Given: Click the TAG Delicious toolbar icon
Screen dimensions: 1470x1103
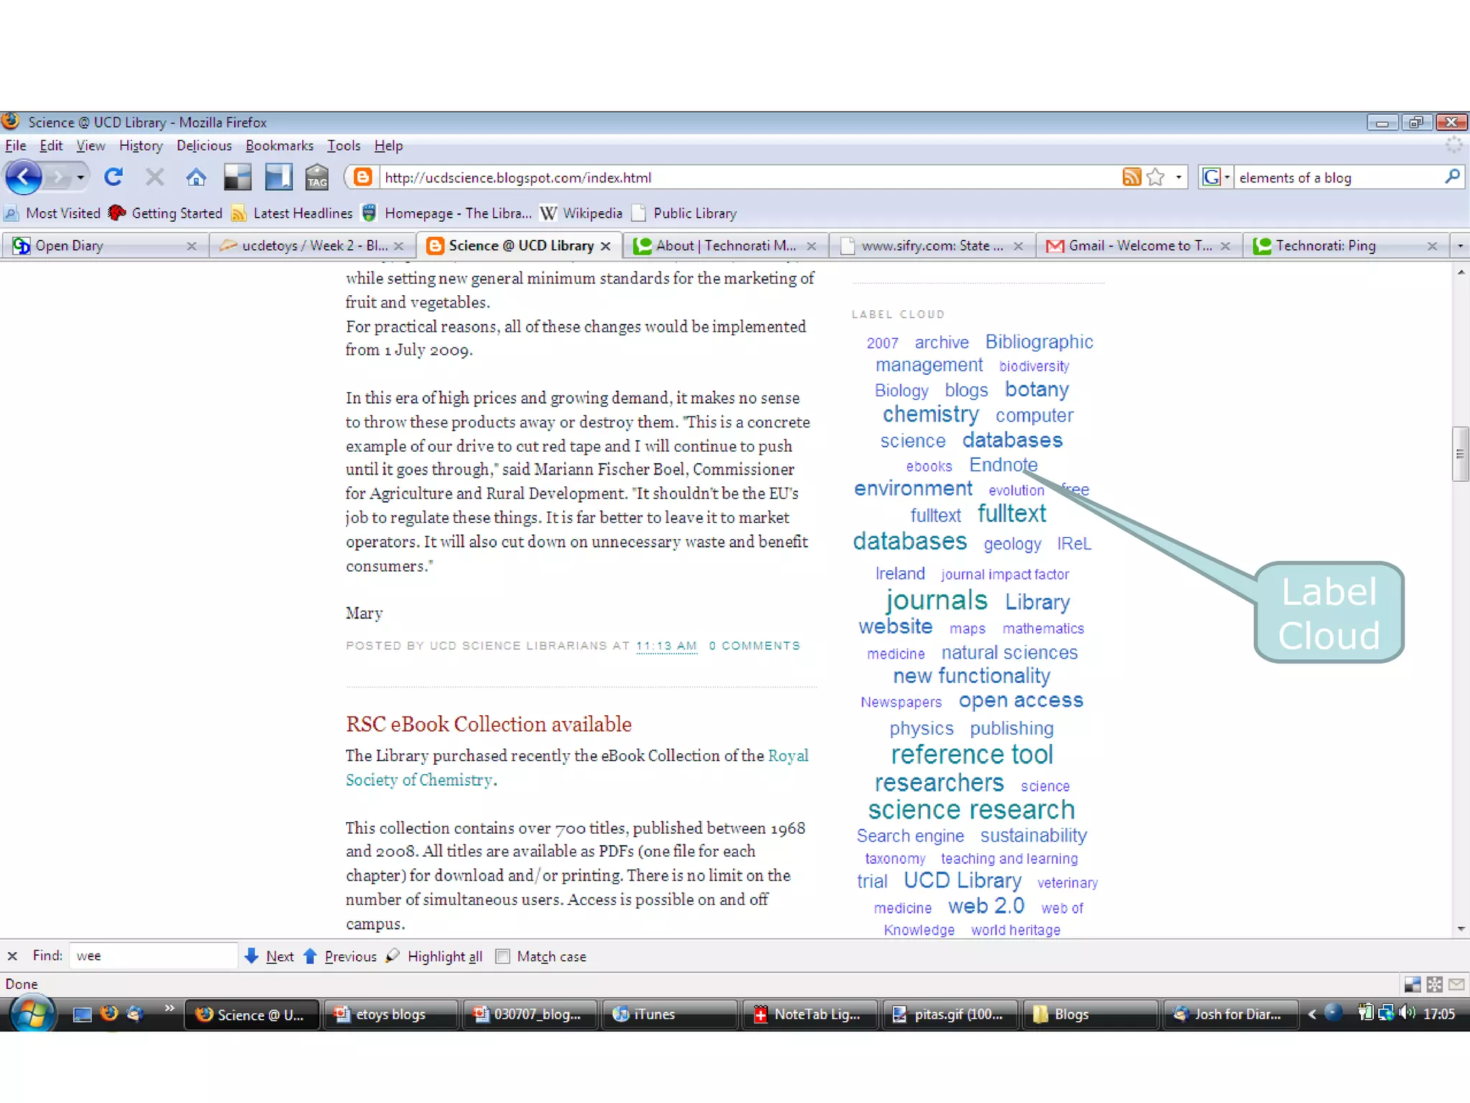Looking at the screenshot, I should [x=317, y=177].
